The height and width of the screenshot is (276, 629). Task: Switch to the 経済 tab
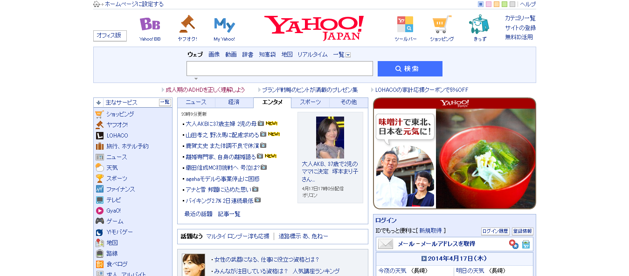(x=234, y=102)
